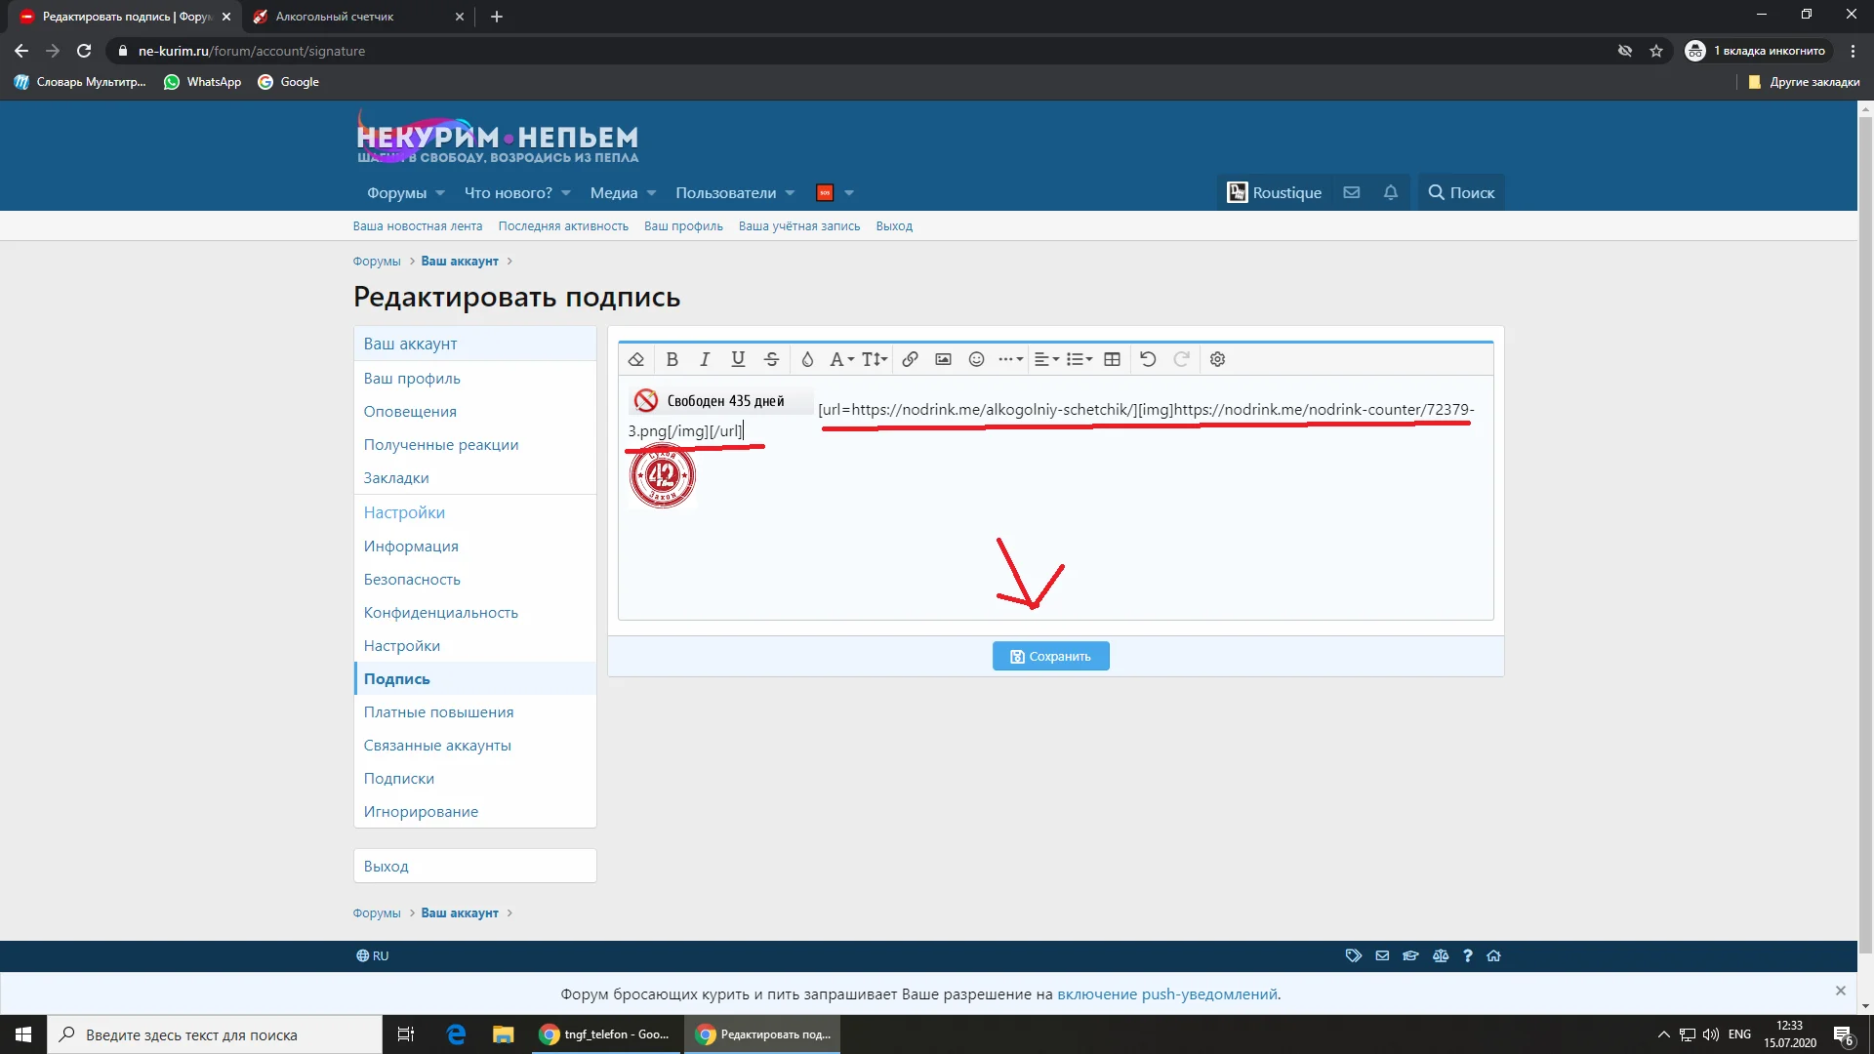Follow the включение push-уведомлений link
The image size is (1874, 1054).
click(x=1166, y=993)
